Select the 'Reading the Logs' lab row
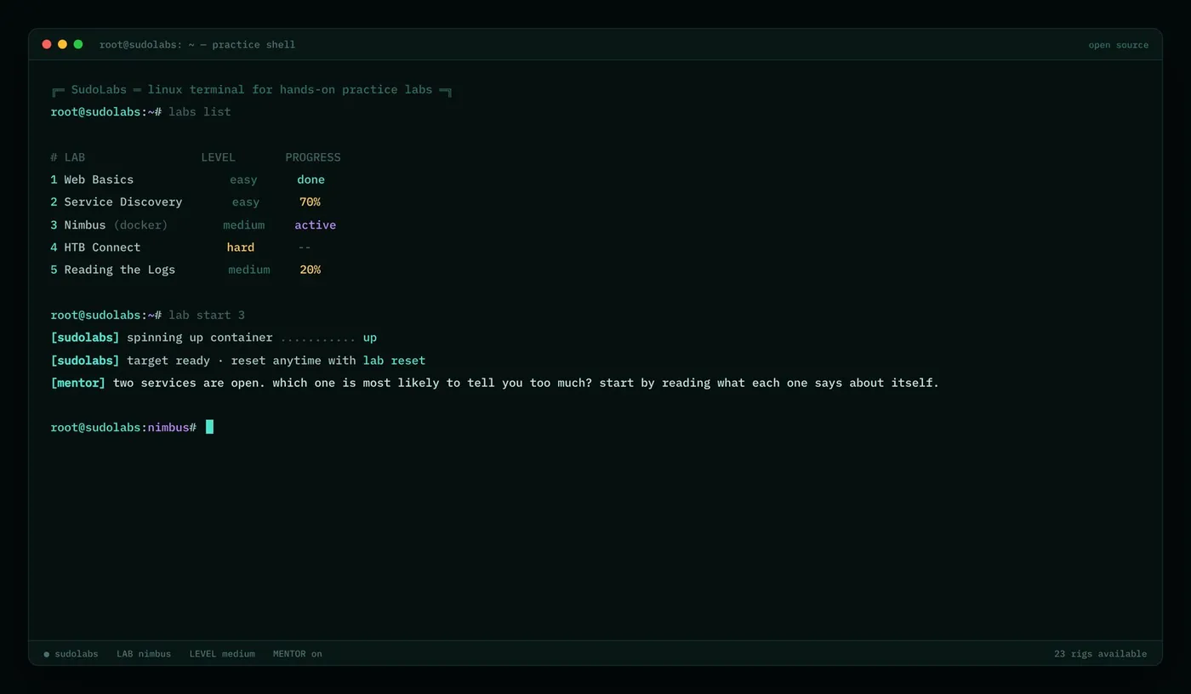 (185, 270)
